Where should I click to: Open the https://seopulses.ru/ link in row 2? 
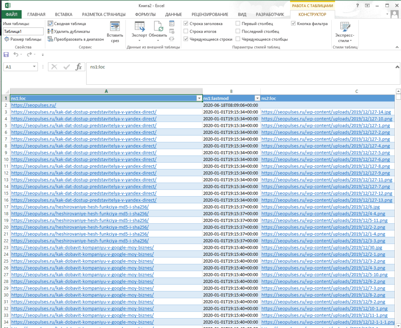pos(34,105)
